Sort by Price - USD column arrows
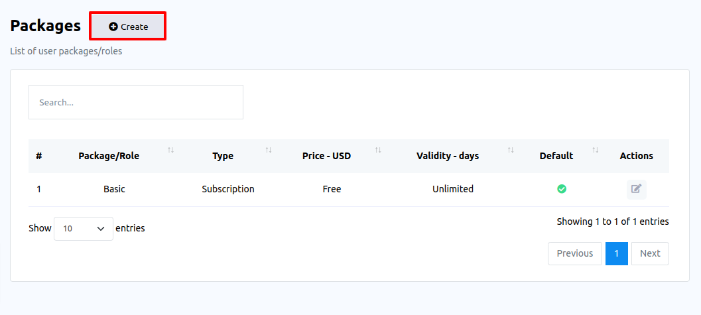This screenshot has height=315, width=701. pos(378,151)
